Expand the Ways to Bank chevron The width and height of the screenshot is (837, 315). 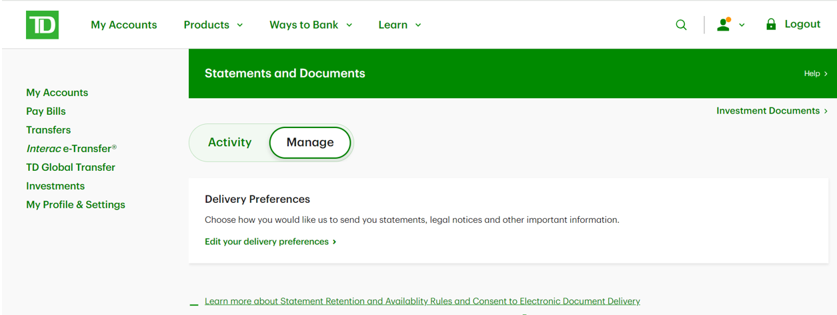click(349, 25)
